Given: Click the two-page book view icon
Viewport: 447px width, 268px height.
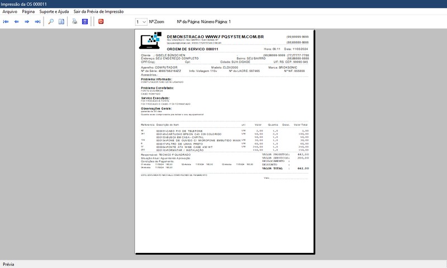Looking at the screenshot, I should point(61,21).
